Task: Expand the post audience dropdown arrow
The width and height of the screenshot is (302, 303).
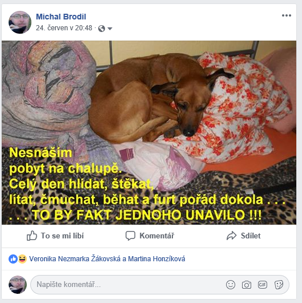Action: coord(110,29)
